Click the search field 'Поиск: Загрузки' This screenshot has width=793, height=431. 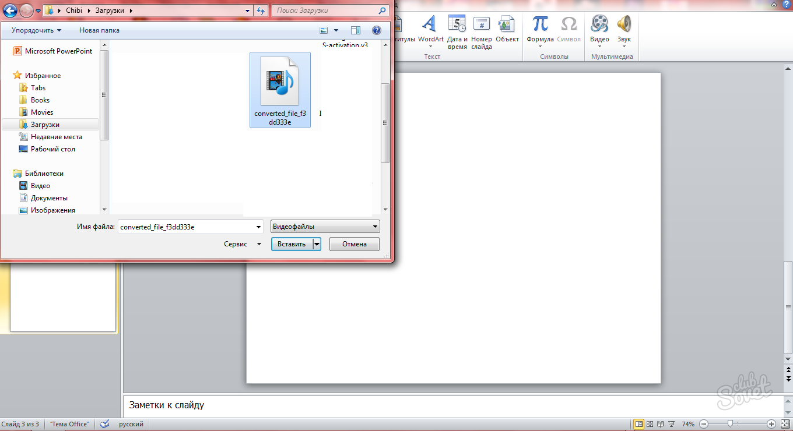coord(330,10)
